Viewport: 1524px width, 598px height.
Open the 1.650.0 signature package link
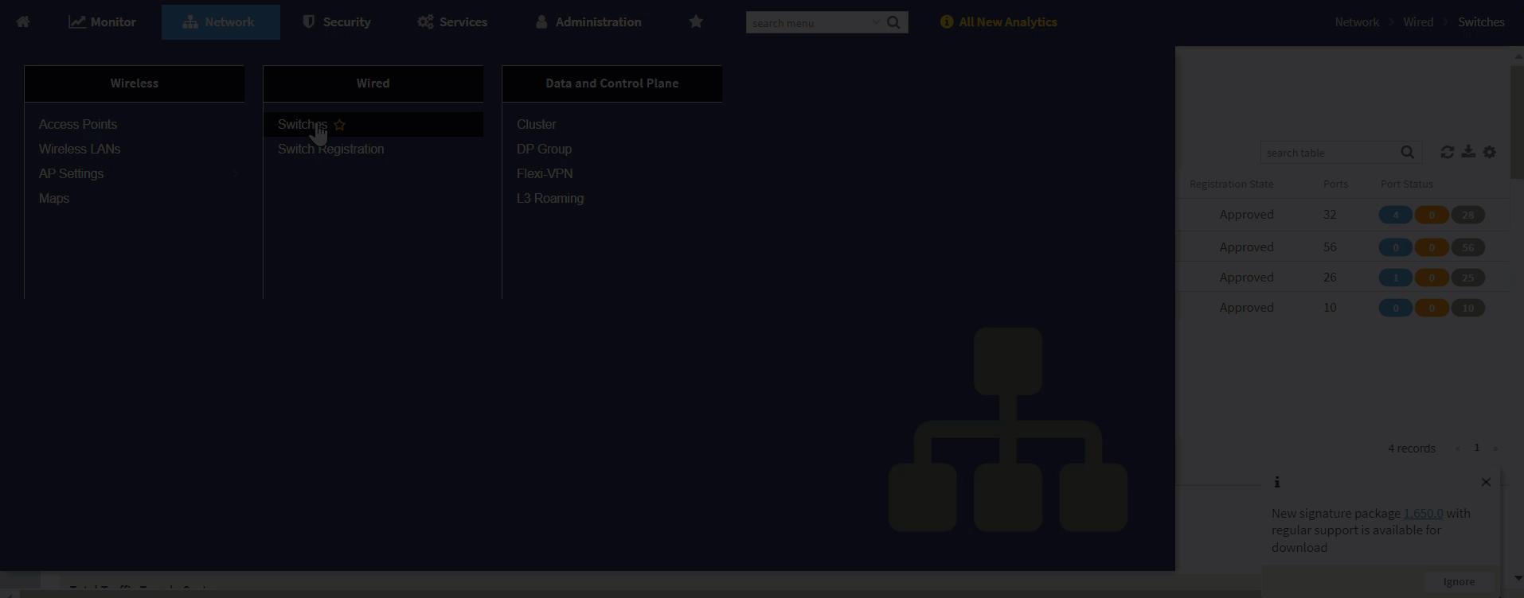[1423, 513]
